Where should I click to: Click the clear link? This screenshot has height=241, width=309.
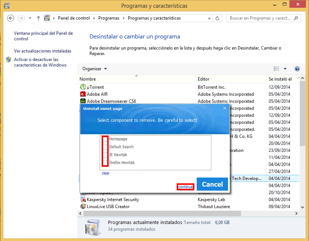pos(106,173)
